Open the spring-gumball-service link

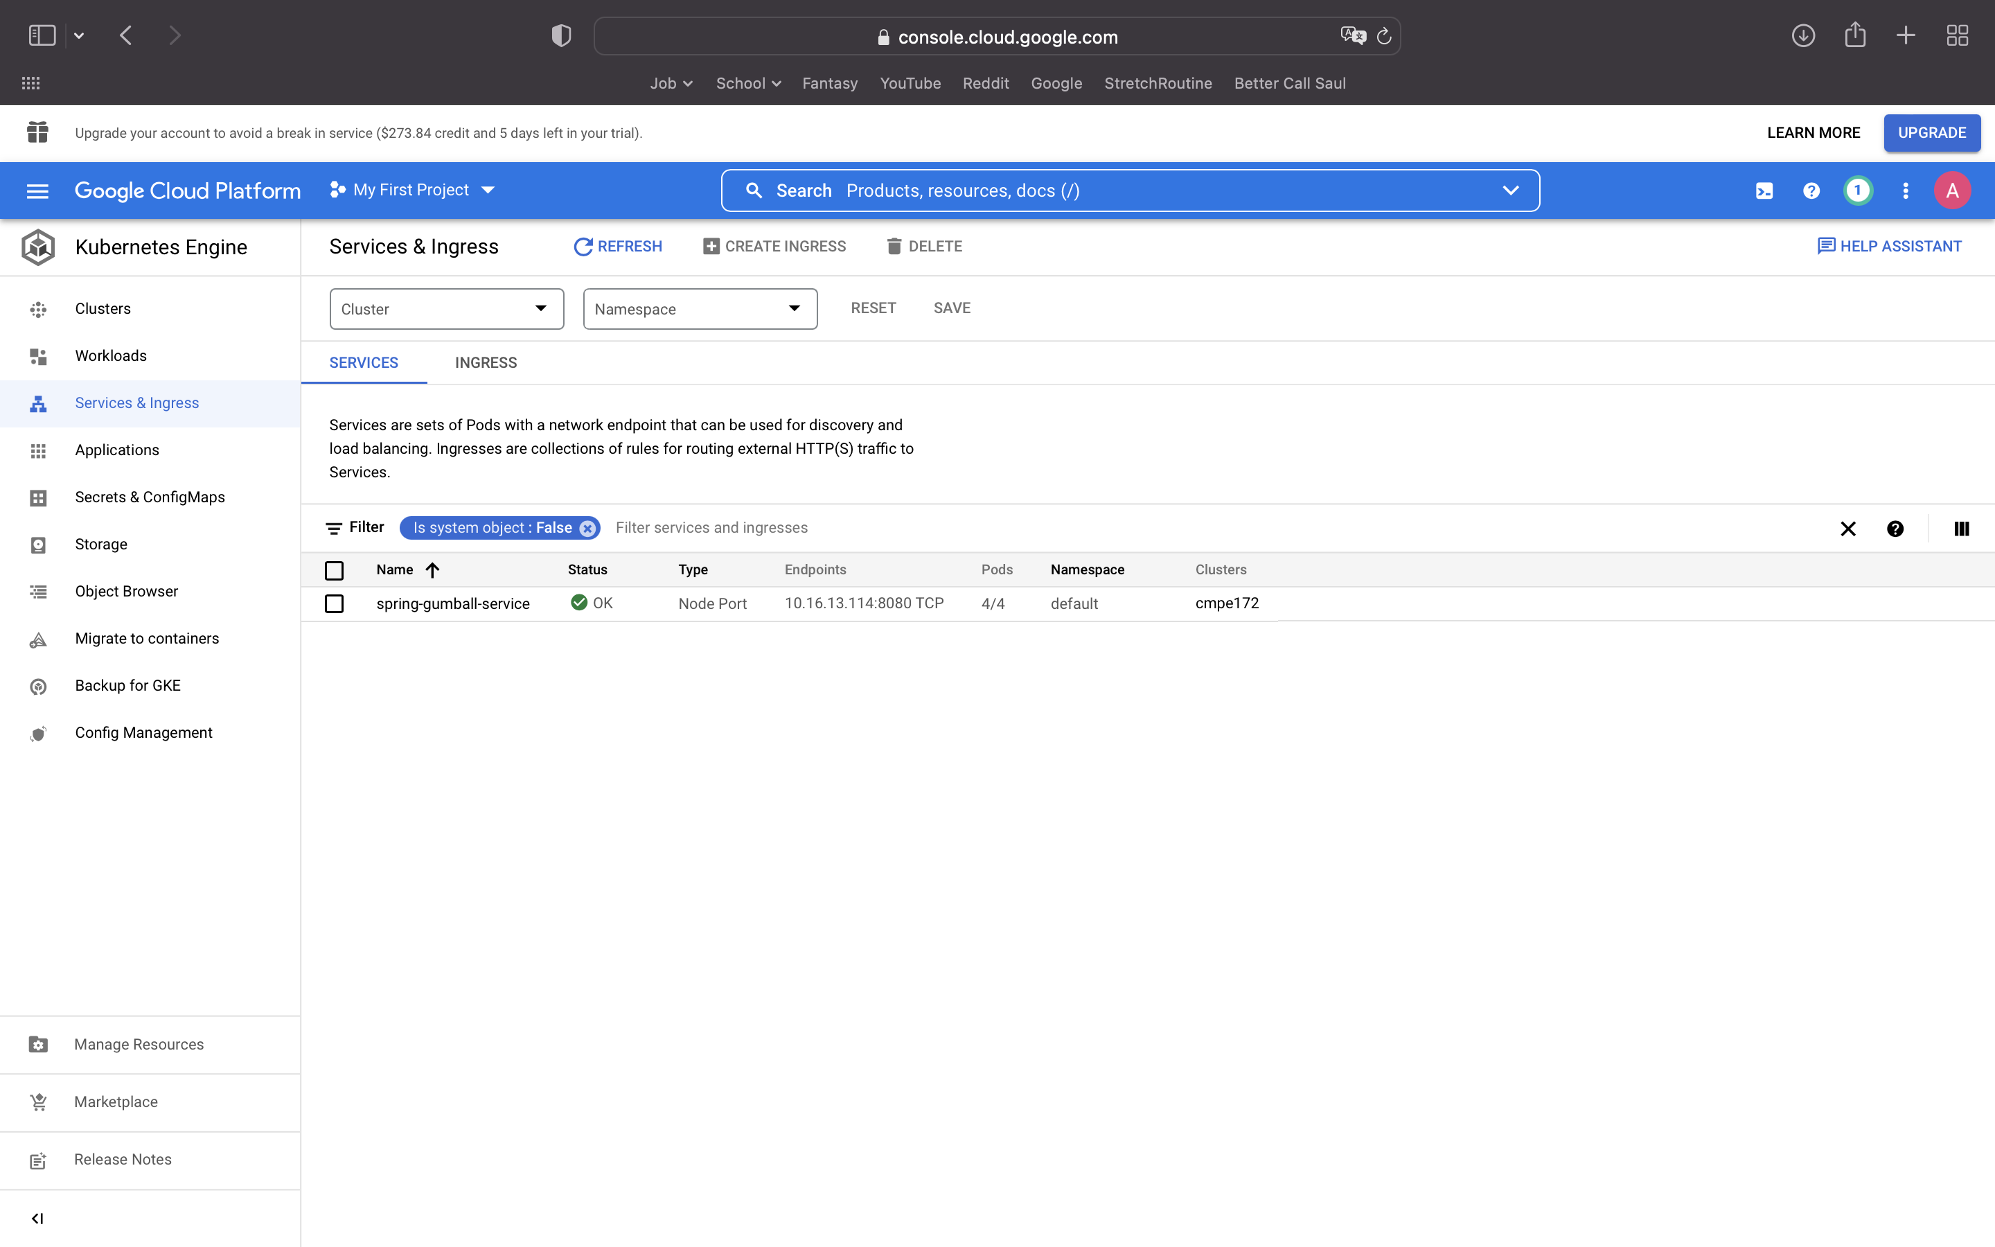click(x=452, y=603)
